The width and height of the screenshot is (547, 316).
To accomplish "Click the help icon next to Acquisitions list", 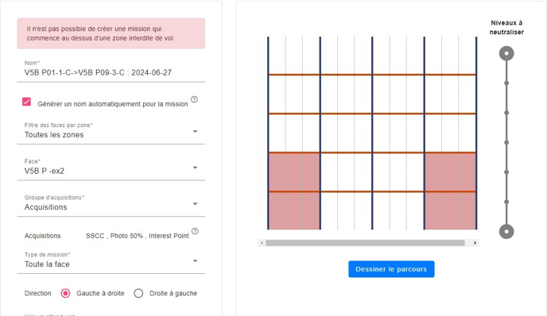I will [195, 231].
